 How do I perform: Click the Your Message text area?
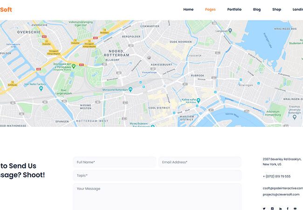157,196
